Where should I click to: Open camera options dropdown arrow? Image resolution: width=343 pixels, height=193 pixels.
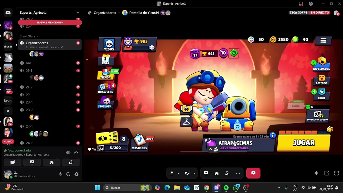[194, 173]
